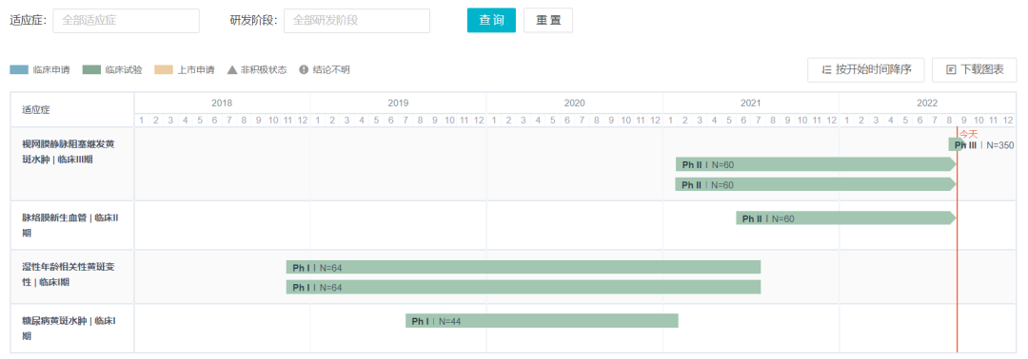Open the 全部研发阶段 phase dropdown
The width and height of the screenshot is (1028, 359).
tap(357, 20)
